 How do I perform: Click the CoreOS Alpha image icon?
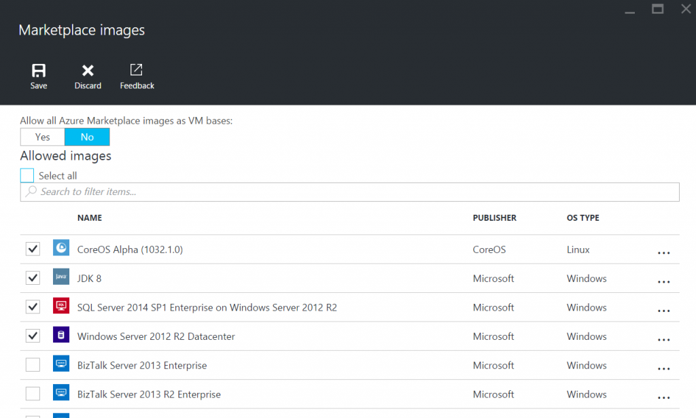[x=61, y=249]
